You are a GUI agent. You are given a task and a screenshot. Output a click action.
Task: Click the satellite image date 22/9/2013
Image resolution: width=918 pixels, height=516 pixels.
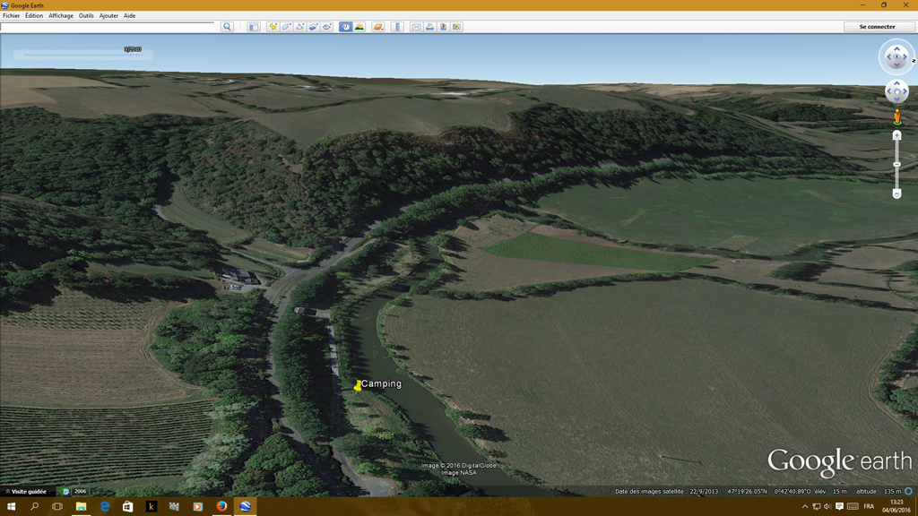coord(703,492)
